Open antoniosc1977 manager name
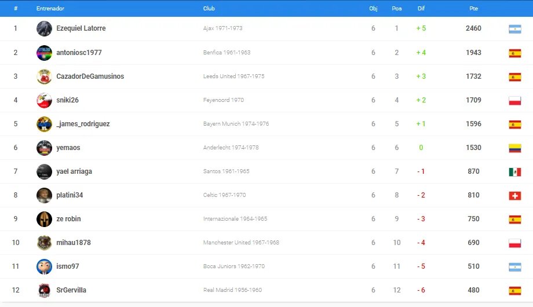Viewport: 533px width, 307px height. 79,52
